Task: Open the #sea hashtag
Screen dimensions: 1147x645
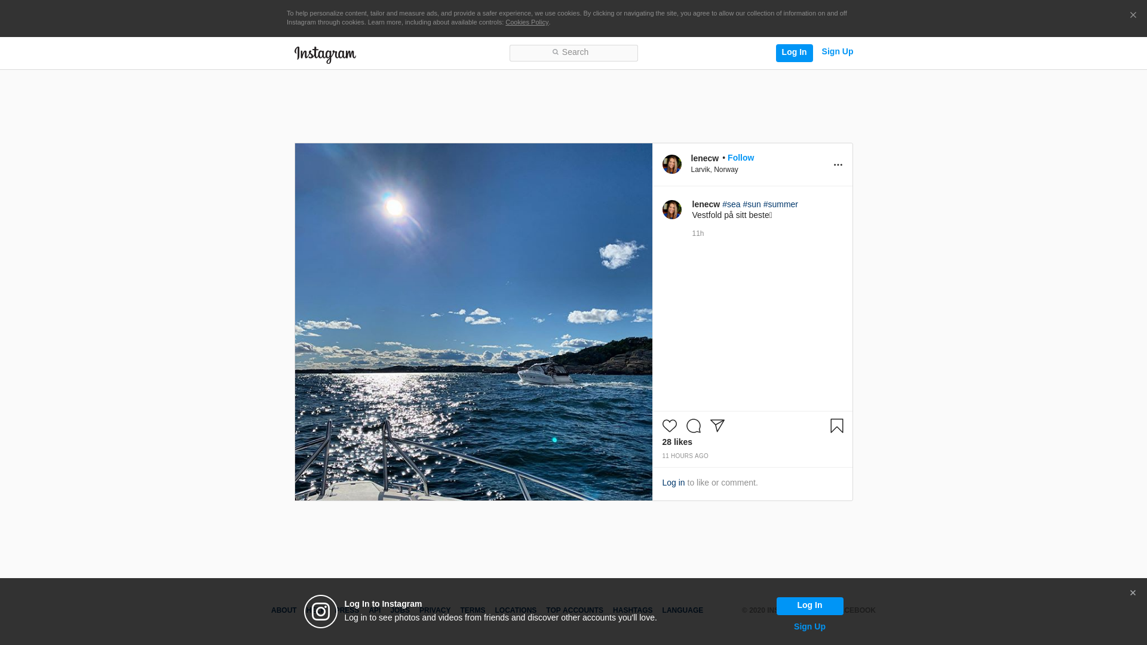Action: [x=731, y=204]
